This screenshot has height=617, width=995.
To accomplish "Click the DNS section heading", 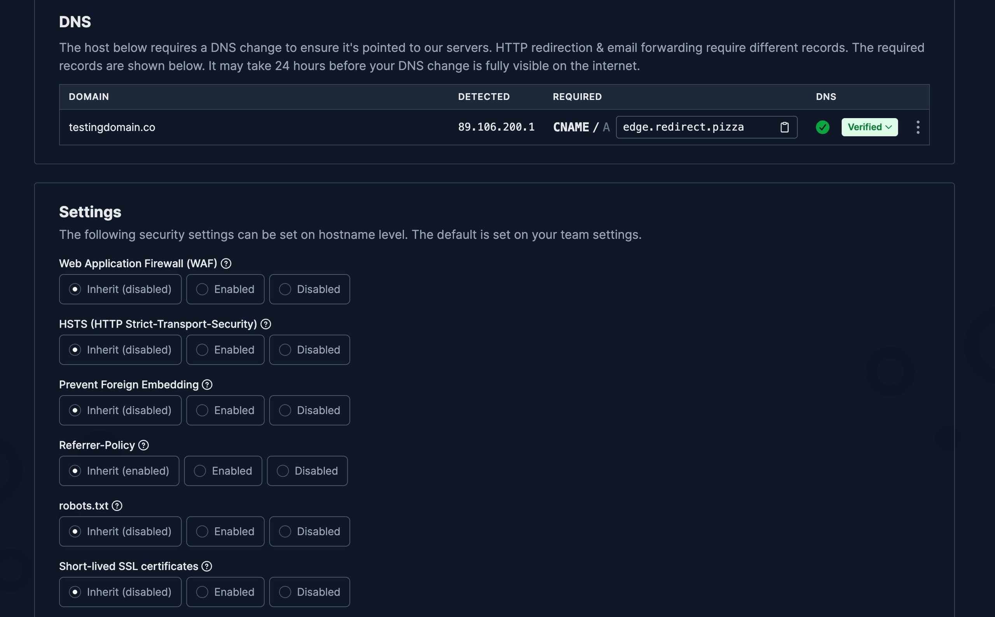I will point(75,22).
